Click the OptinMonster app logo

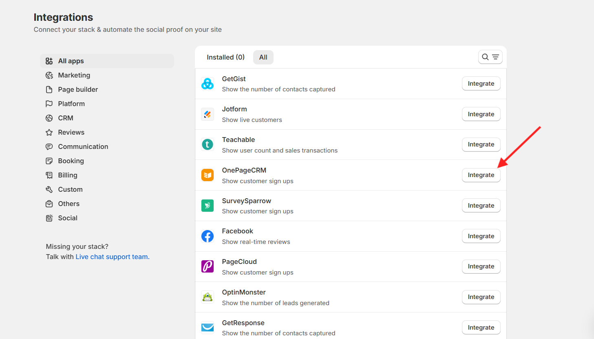pyautogui.click(x=208, y=297)
